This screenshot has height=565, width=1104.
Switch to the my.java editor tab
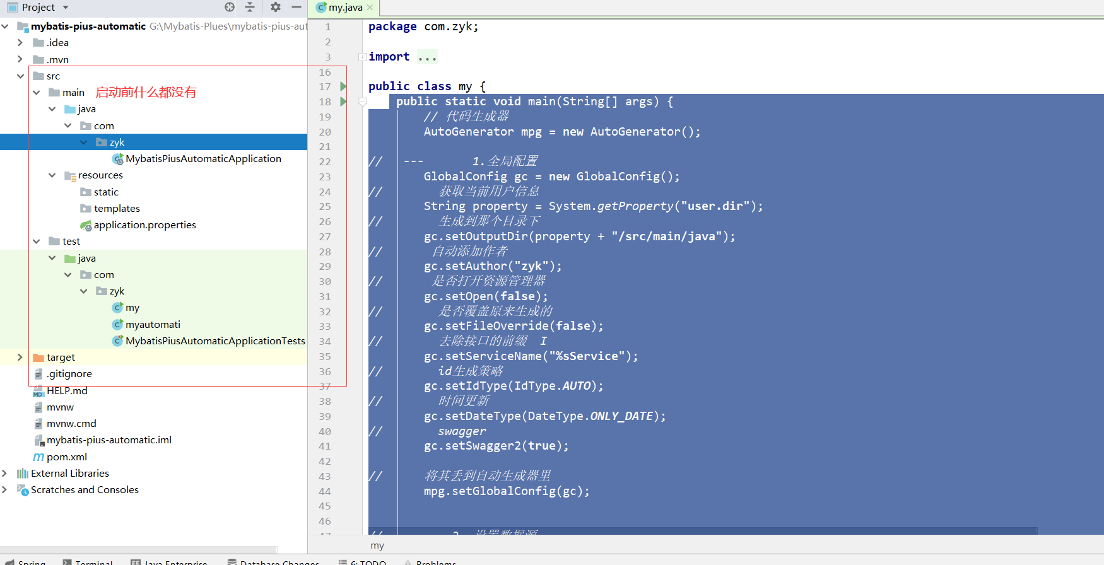[x=345, y=8]
